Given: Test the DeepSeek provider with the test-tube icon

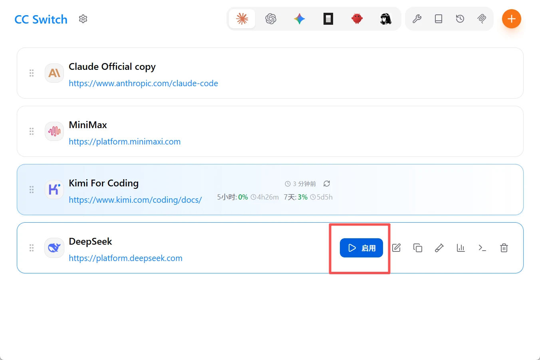Looking at the screenshot, I should (439, 248).
